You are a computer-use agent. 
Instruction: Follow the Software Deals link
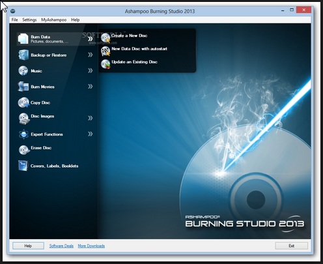point(61,246)
